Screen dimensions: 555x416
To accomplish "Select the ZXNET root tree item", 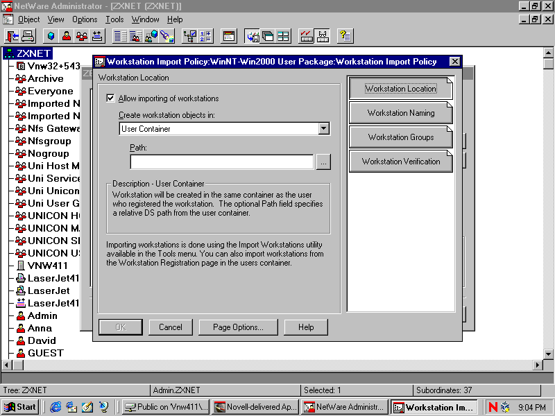I will click(28, 53).
